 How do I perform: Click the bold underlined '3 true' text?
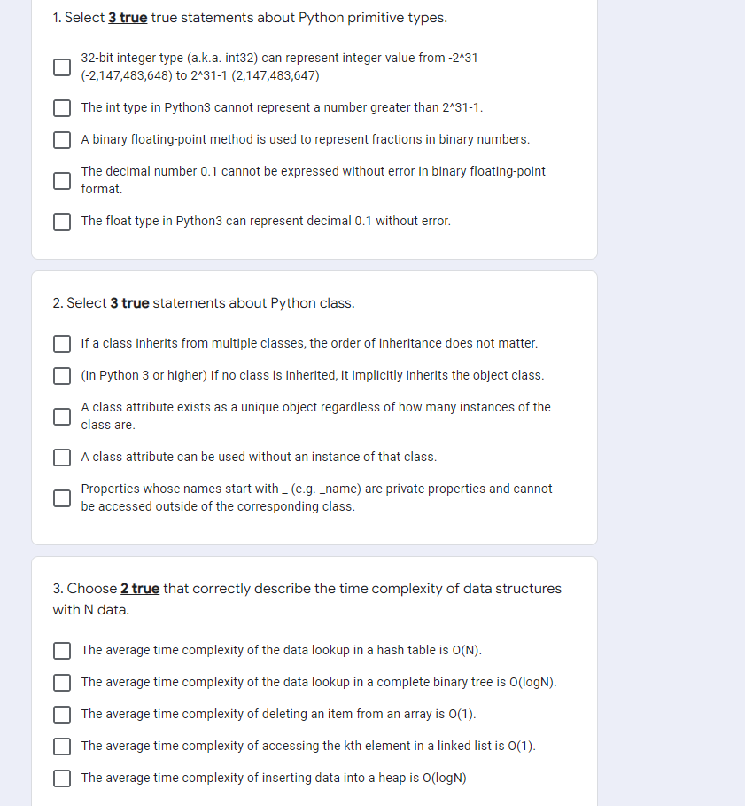pyautogui.click(x=126, y=17)
